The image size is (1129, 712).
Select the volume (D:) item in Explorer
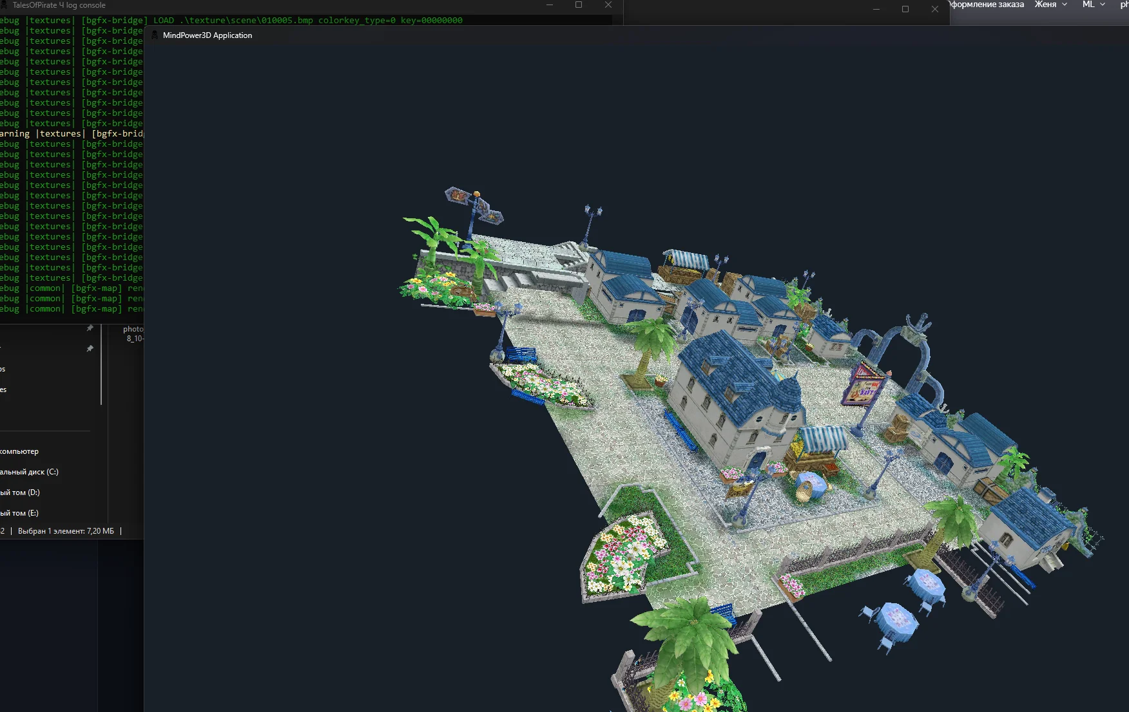[20, 492]
